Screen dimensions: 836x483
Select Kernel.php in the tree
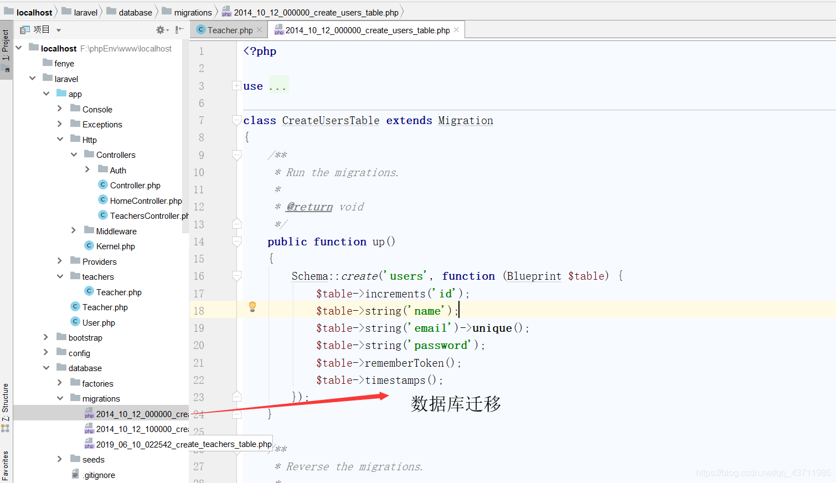point(115,246)
